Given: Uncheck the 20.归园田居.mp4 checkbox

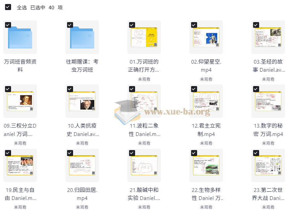Looking at the screenshot, I should [70, 153].
